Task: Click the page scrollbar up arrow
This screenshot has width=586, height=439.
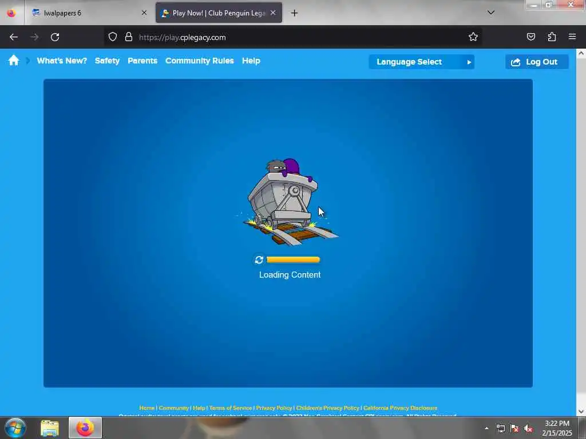Action: click(x=581, y=53)
